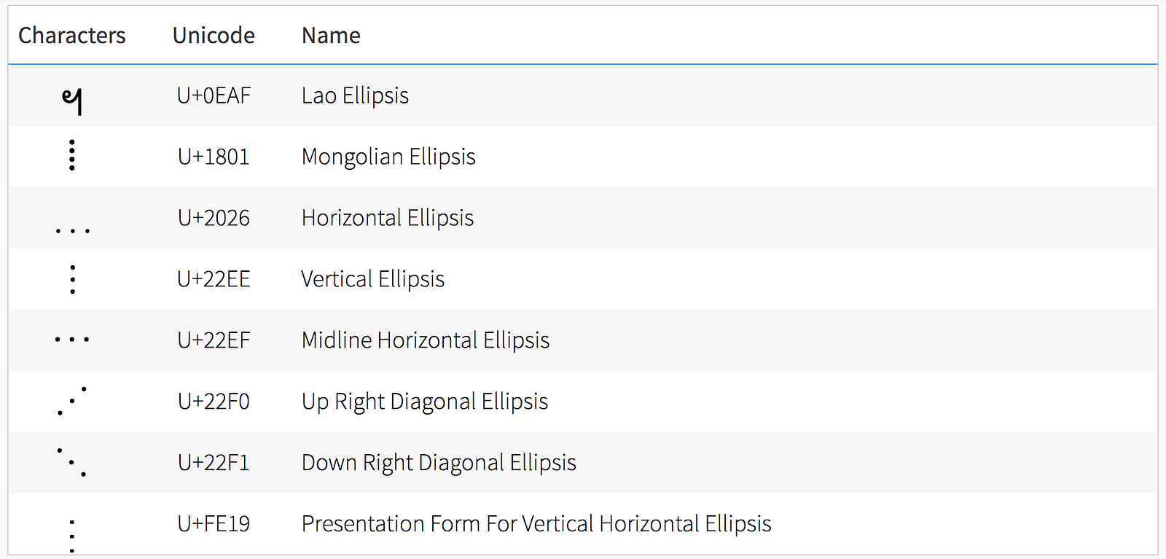Click the U+FE19 code point

214,524
